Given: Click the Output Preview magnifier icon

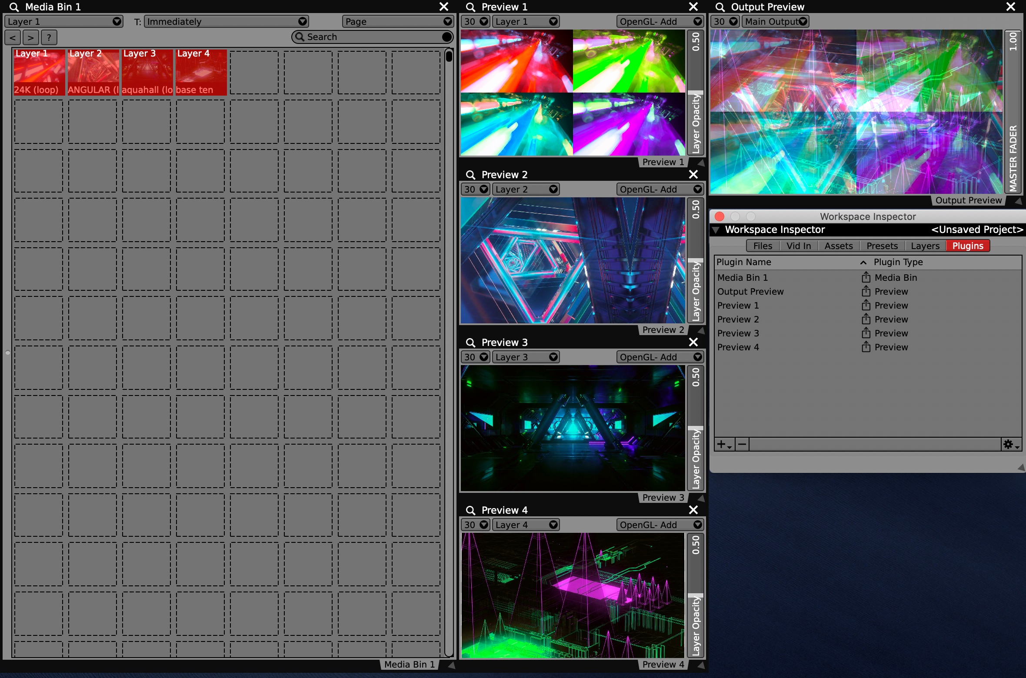Looking at the screenshot, I should pyautogui.click(x=720, y=7).
